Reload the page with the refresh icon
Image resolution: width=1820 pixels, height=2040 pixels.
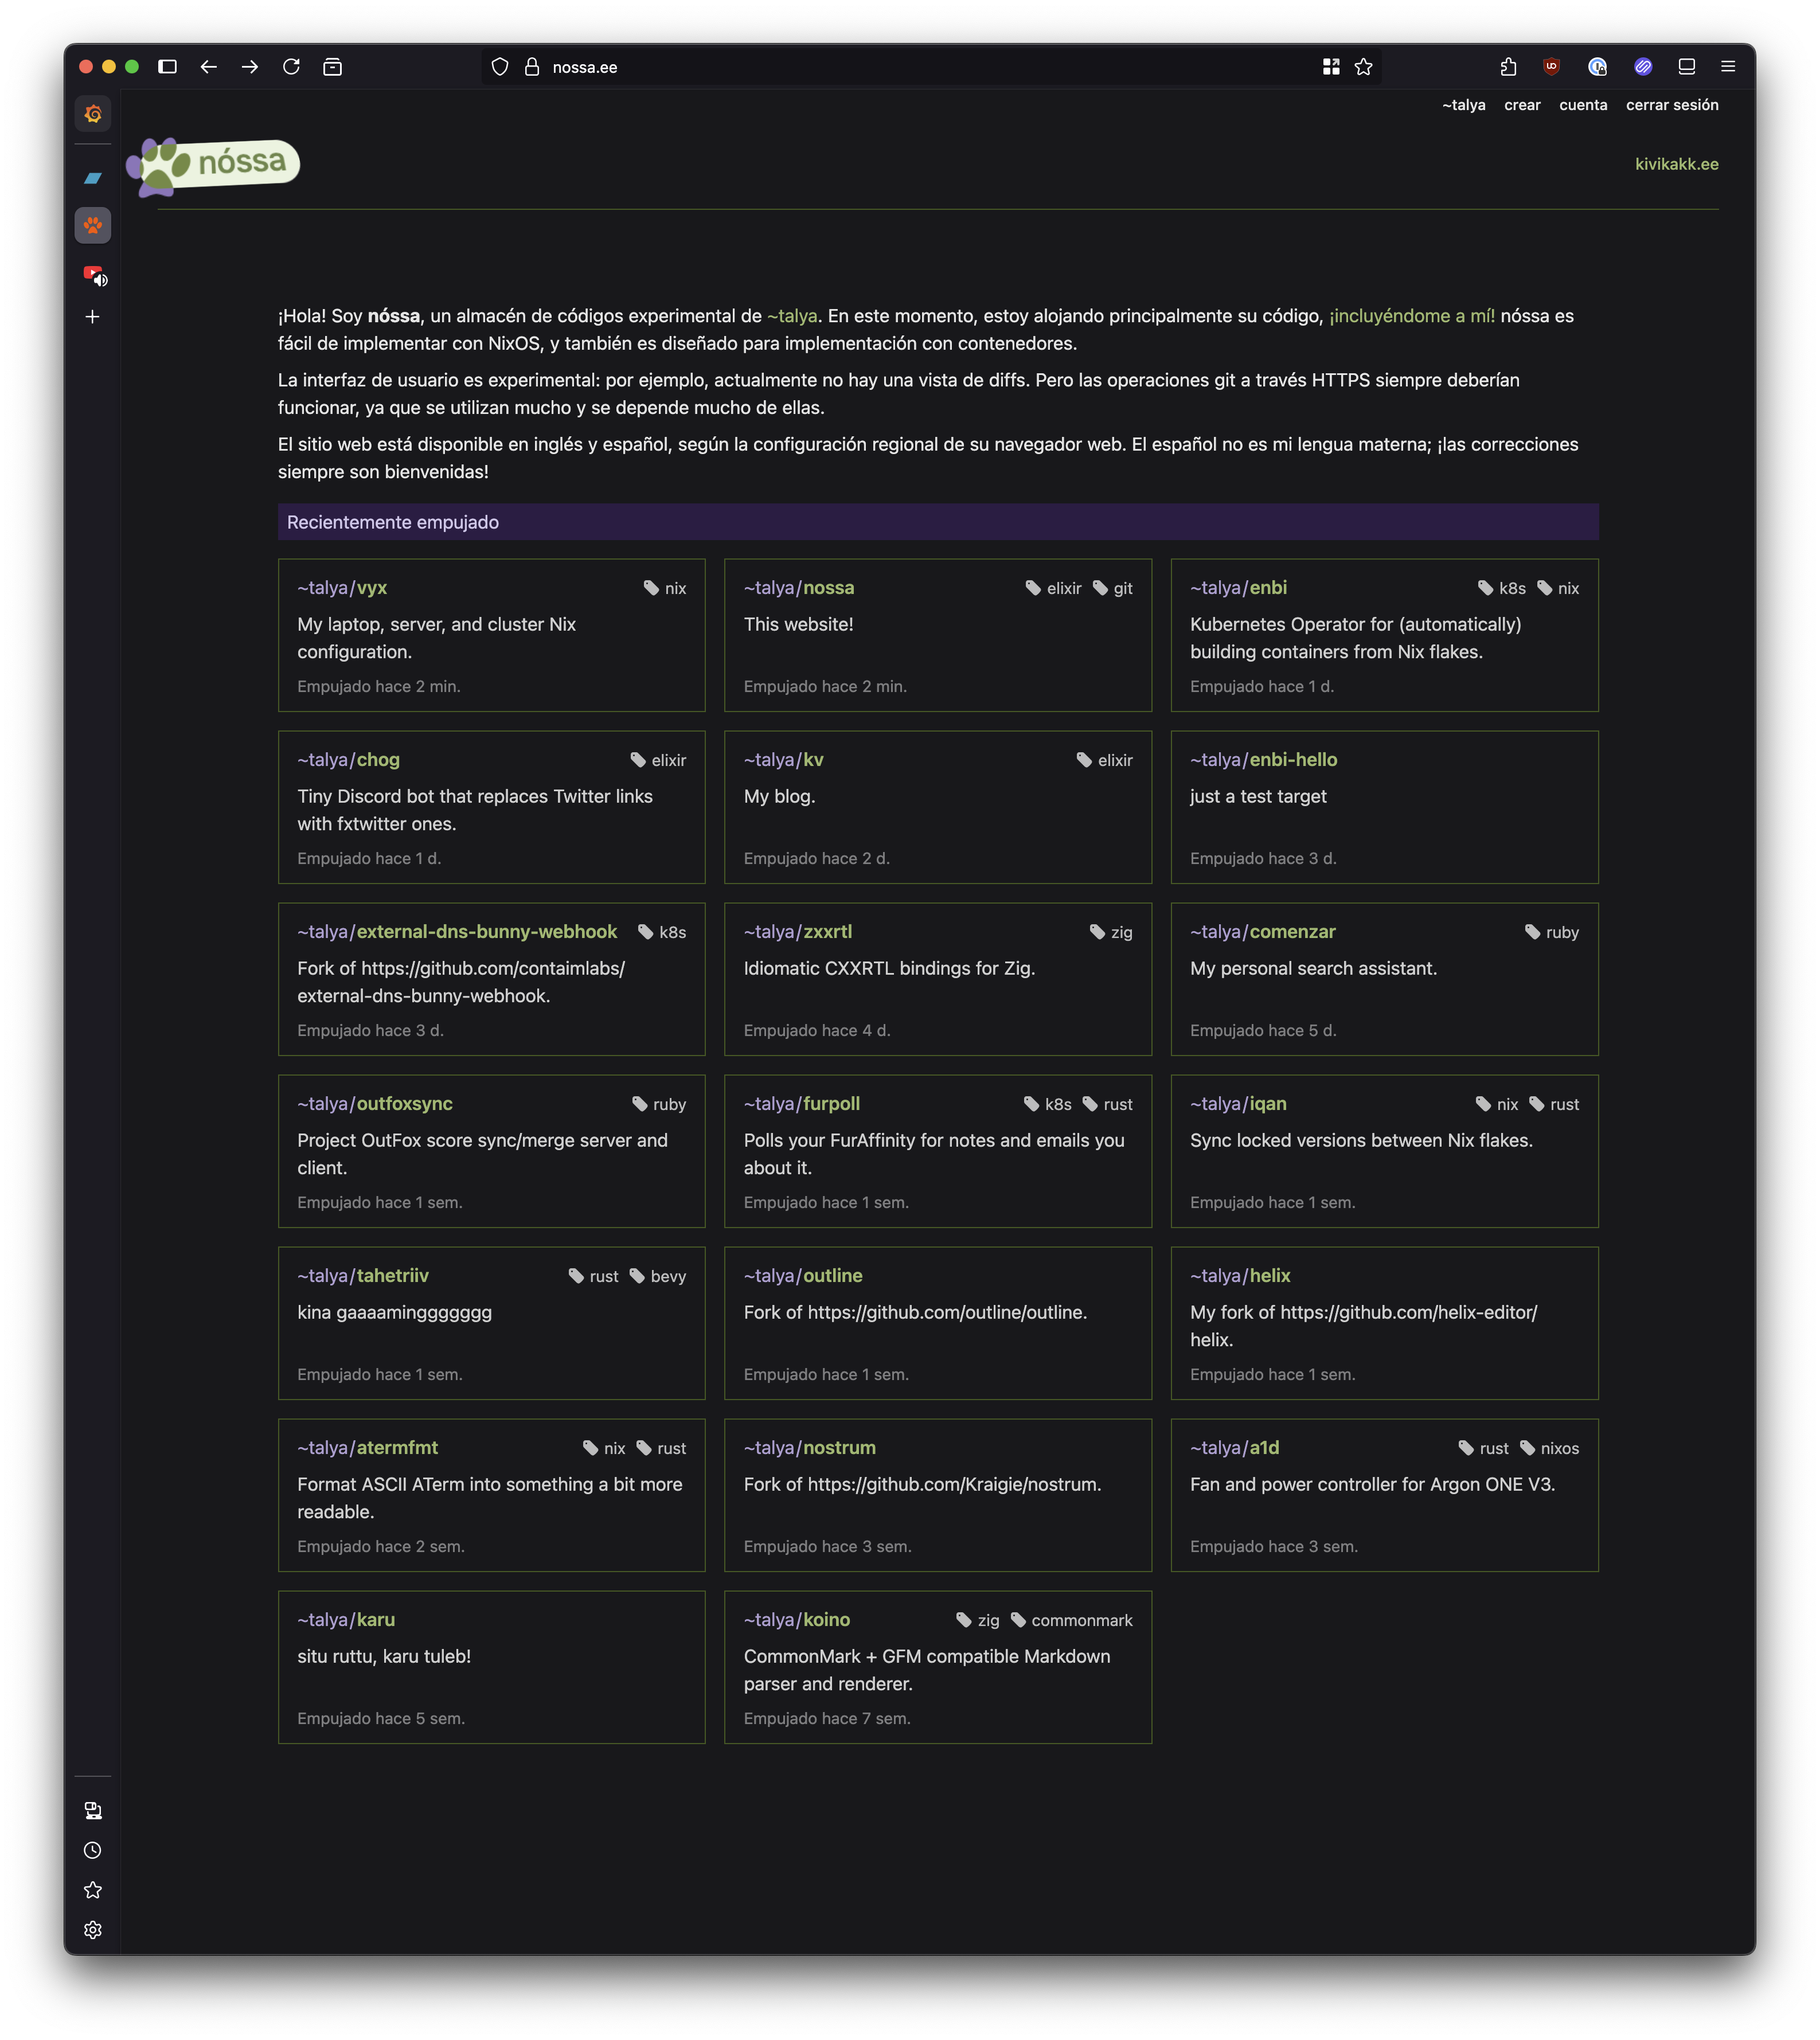click(291, 67)
